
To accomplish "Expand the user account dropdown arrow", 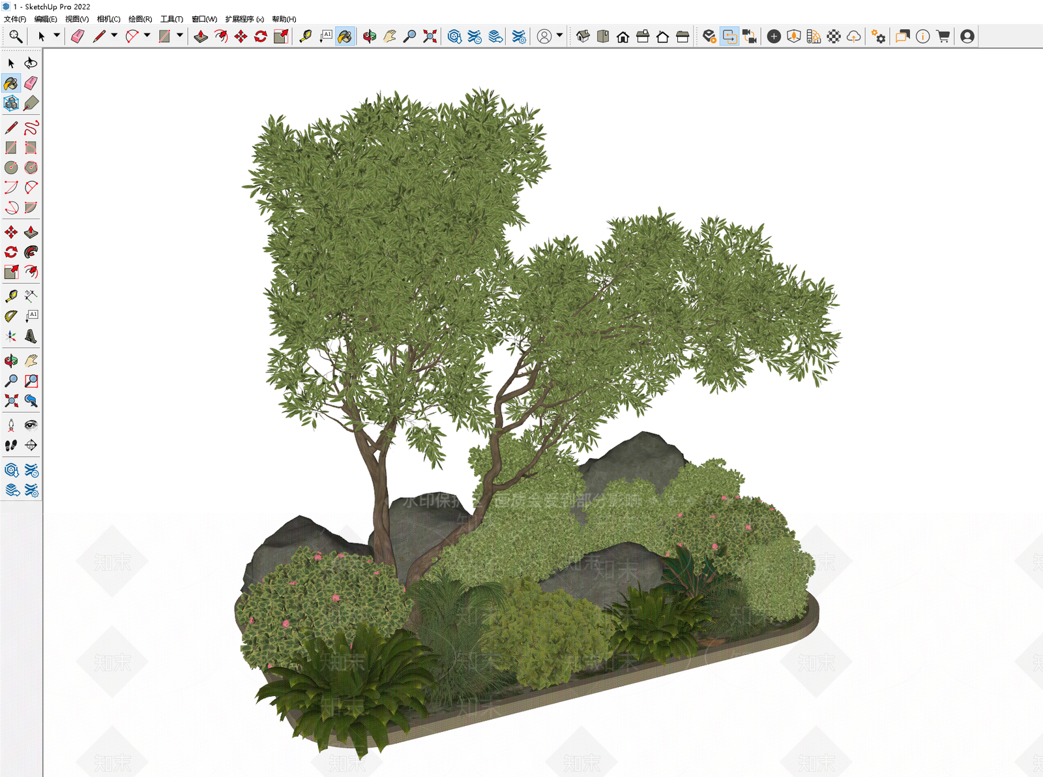I will click(x=559, y=36).
